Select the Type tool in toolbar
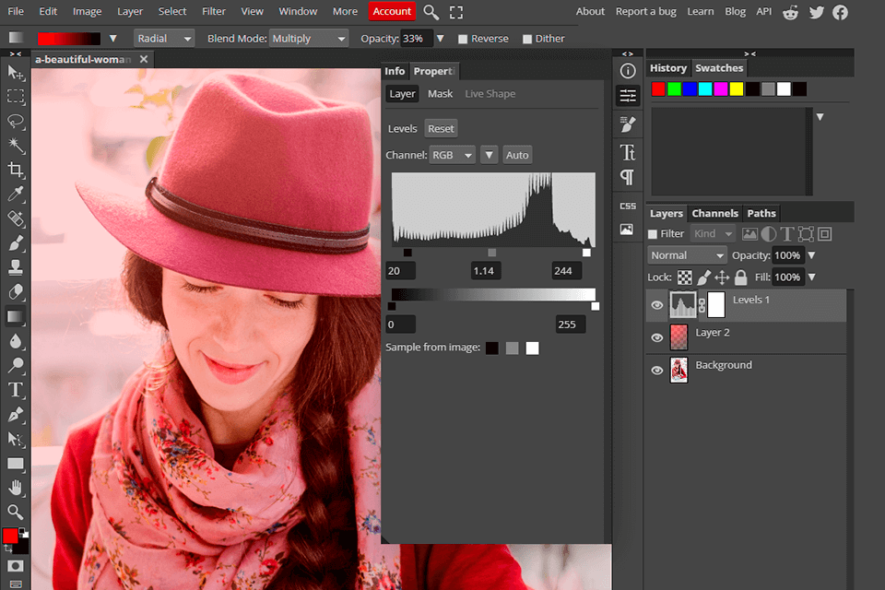 (16, 390)
